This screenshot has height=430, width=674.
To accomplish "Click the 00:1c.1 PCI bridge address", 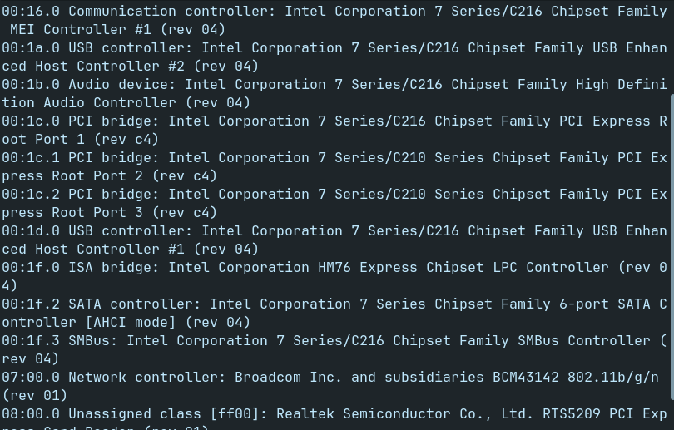I will 31,158.
